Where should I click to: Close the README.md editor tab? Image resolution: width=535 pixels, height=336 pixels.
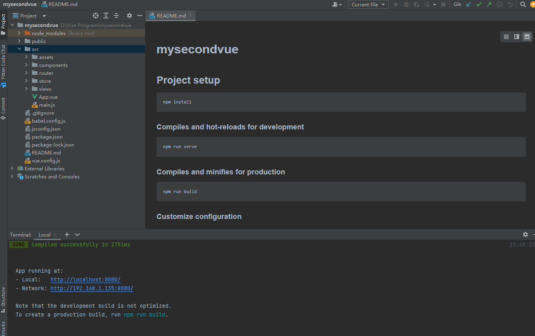(191, 16)
